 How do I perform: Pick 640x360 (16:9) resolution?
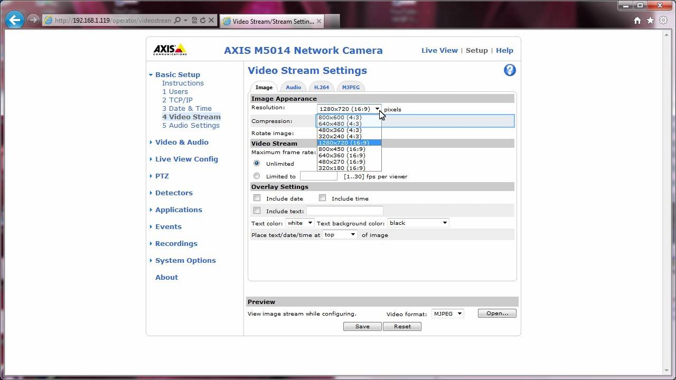[349, 155]
